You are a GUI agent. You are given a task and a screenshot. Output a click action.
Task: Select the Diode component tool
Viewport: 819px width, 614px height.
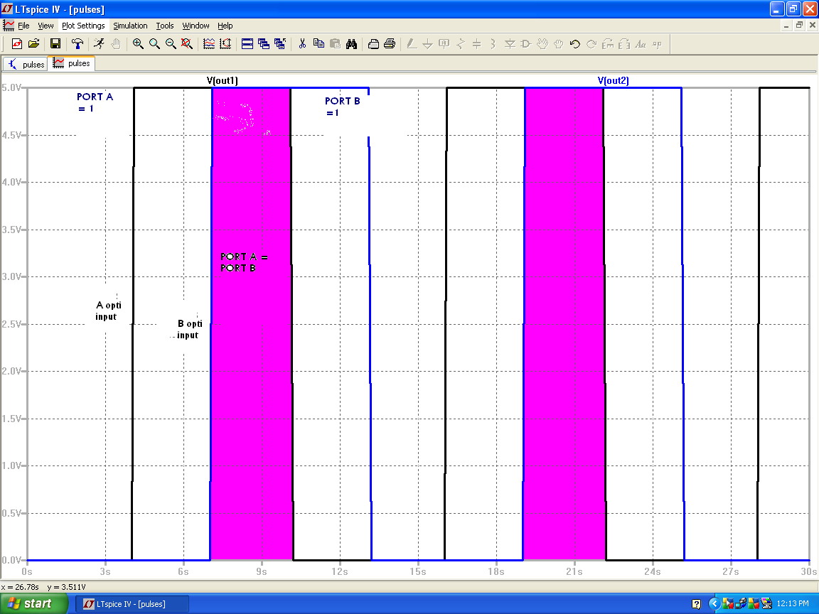(x=510, y=44)
